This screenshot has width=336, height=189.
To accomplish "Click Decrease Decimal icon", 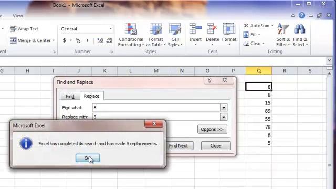I will 109,40.
